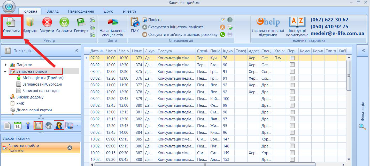Open the ЕМК medical record icon

click(x=135, y=22)
